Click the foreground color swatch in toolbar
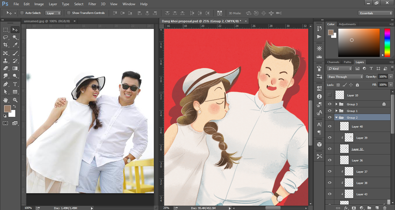 tap(7, 109)
